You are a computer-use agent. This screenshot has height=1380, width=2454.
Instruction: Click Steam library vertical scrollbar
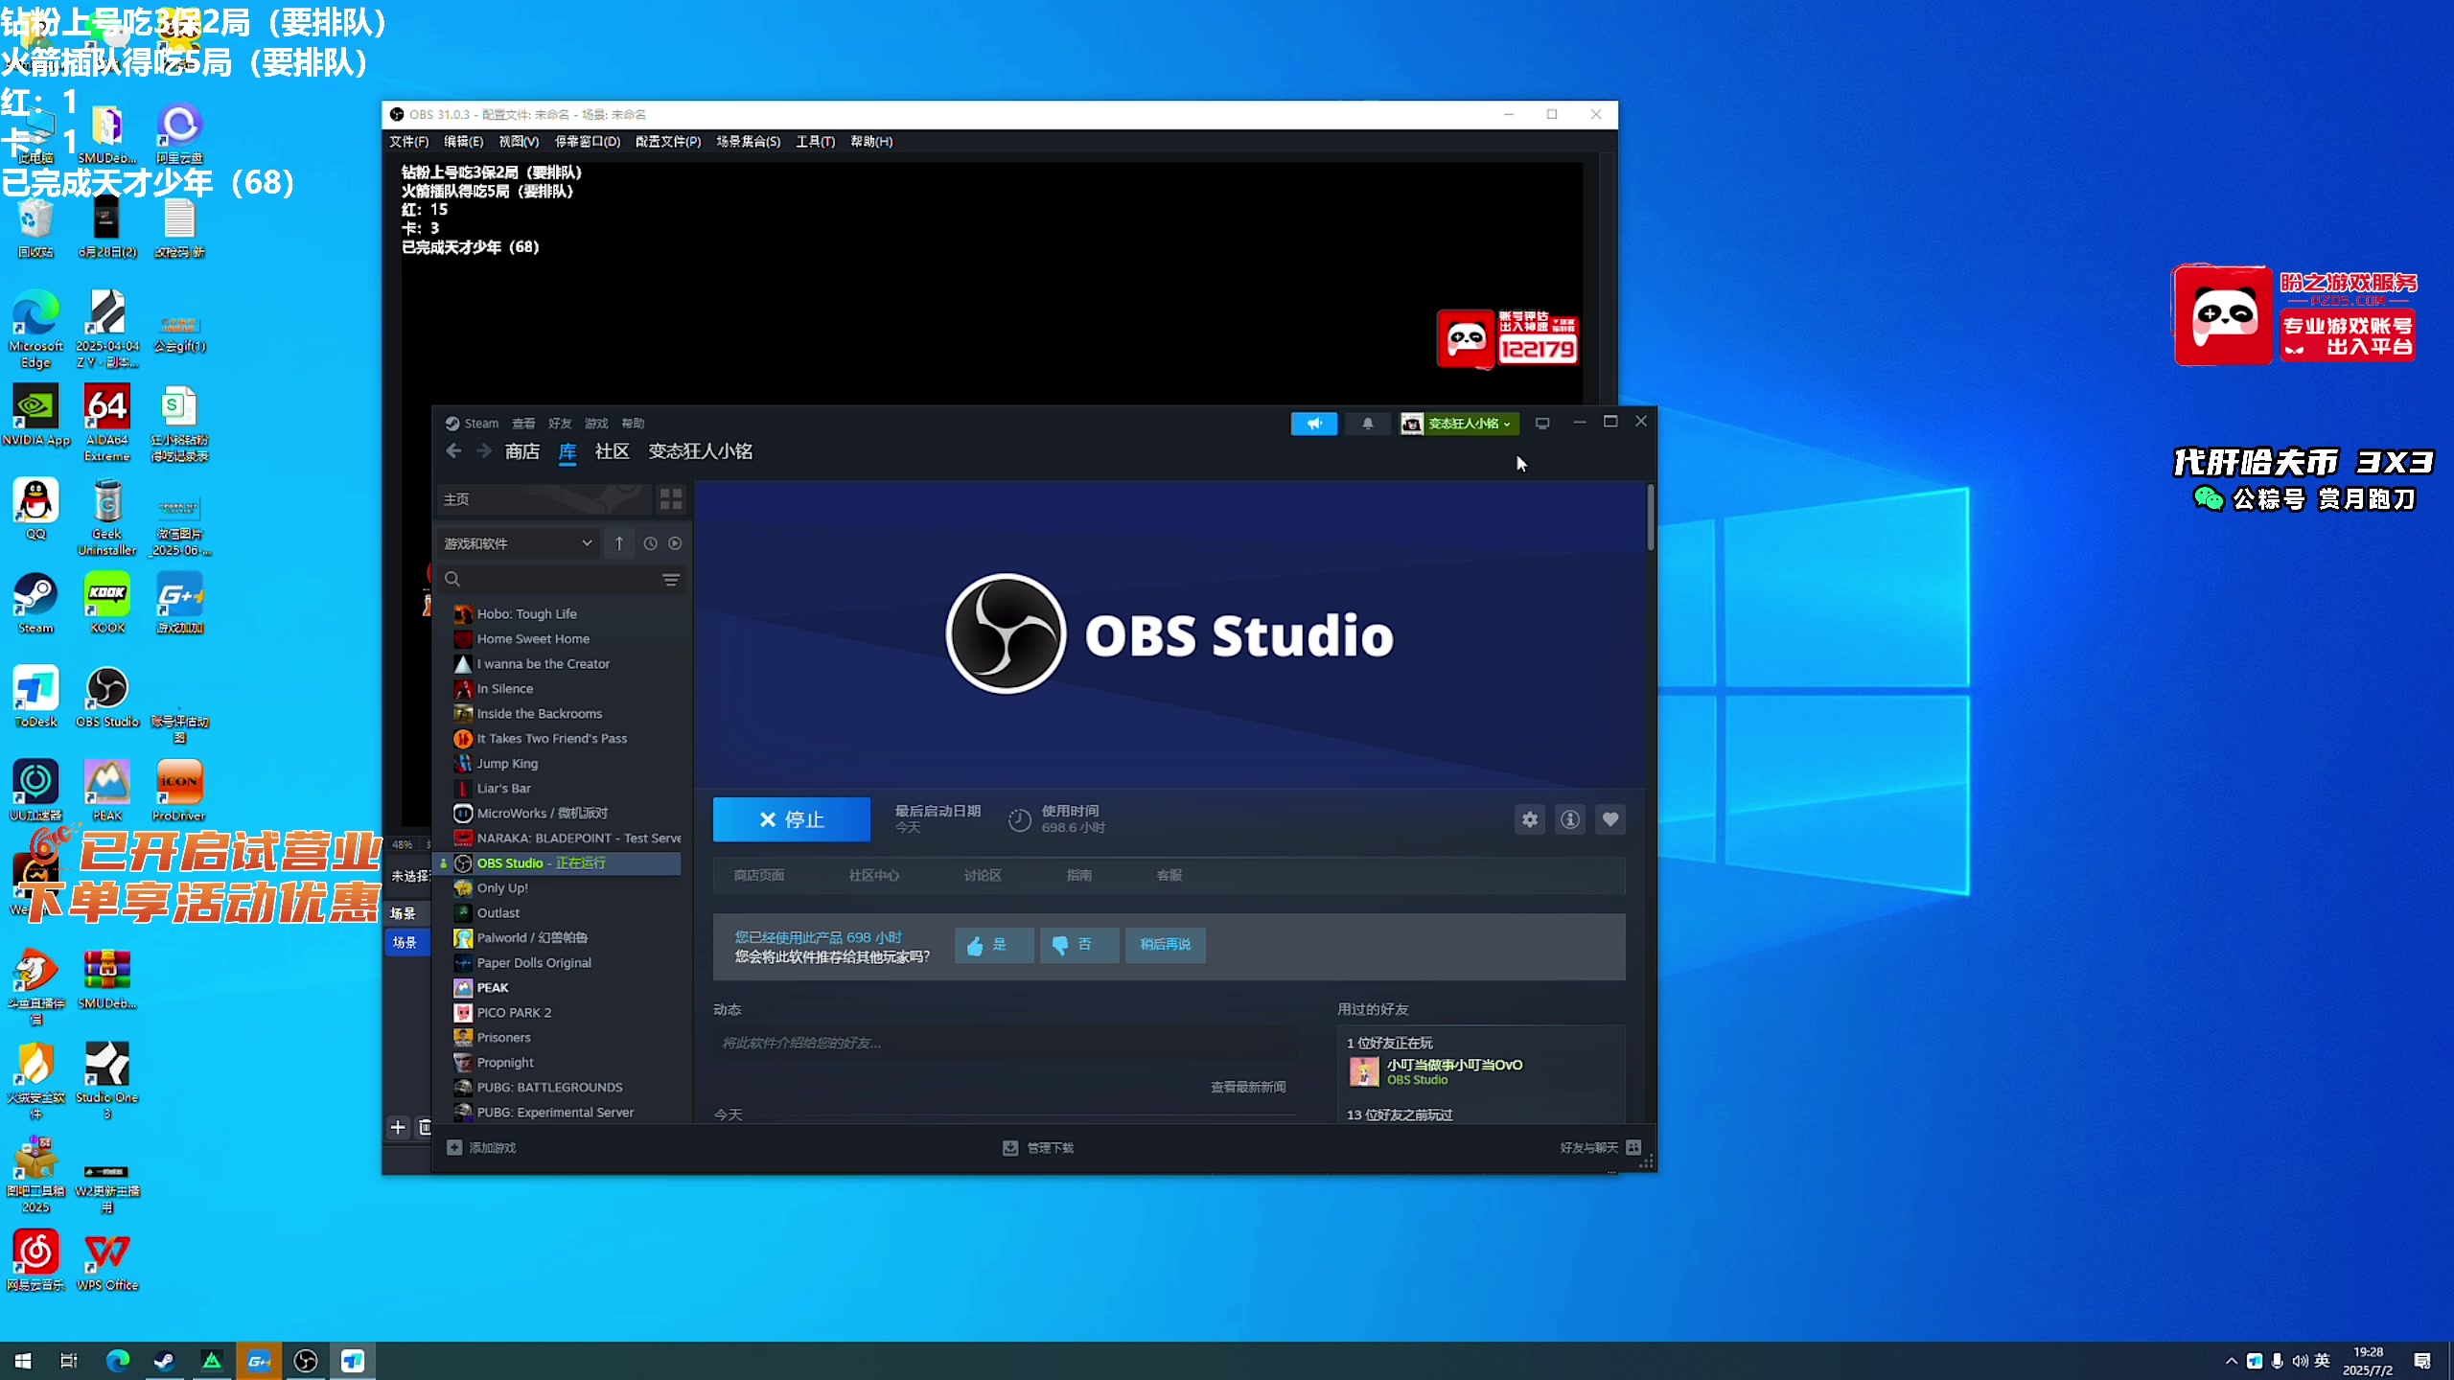(1651, 519)
